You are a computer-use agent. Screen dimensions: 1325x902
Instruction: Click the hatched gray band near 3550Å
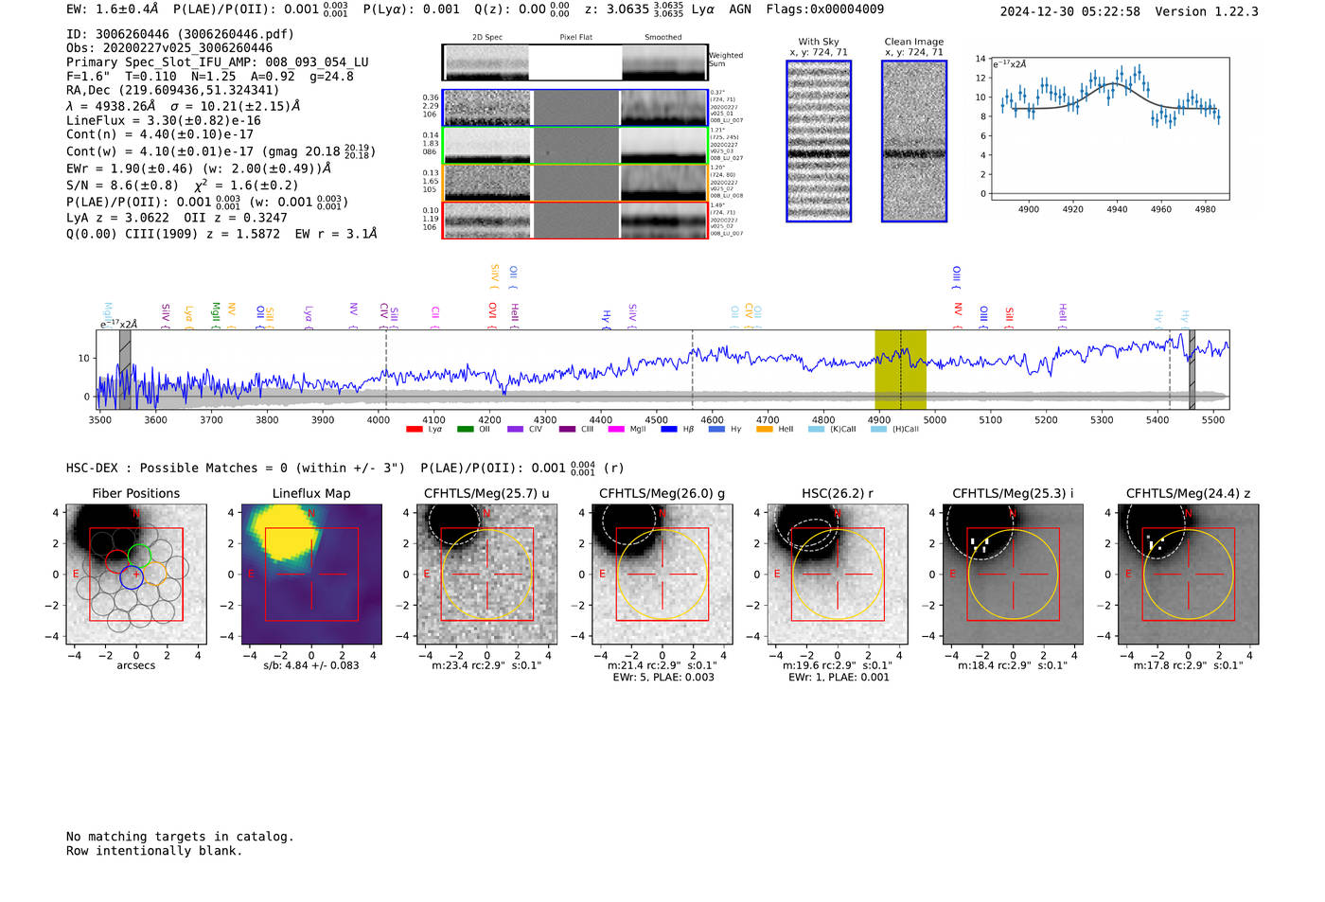[125, 370]
